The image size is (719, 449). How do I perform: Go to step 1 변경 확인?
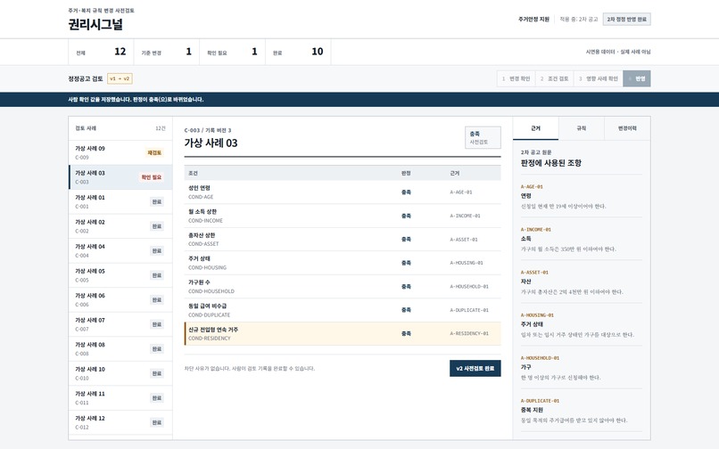tap(516, 78)
